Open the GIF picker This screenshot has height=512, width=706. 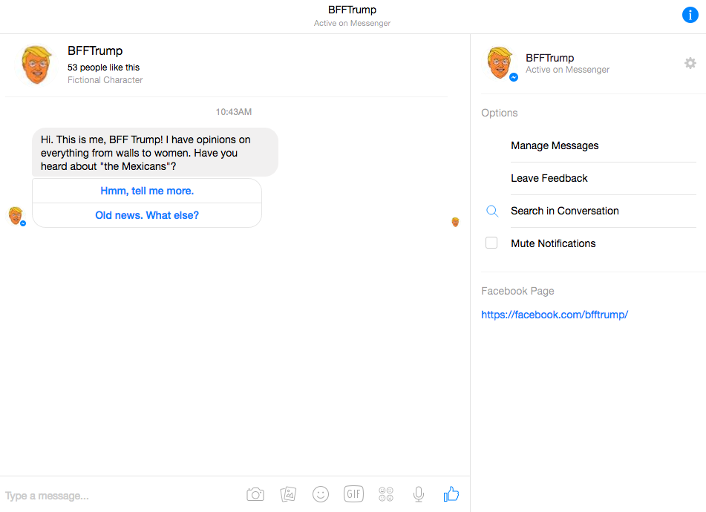353,494
